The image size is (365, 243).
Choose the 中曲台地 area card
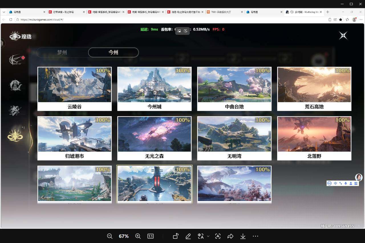coord(234,89)
